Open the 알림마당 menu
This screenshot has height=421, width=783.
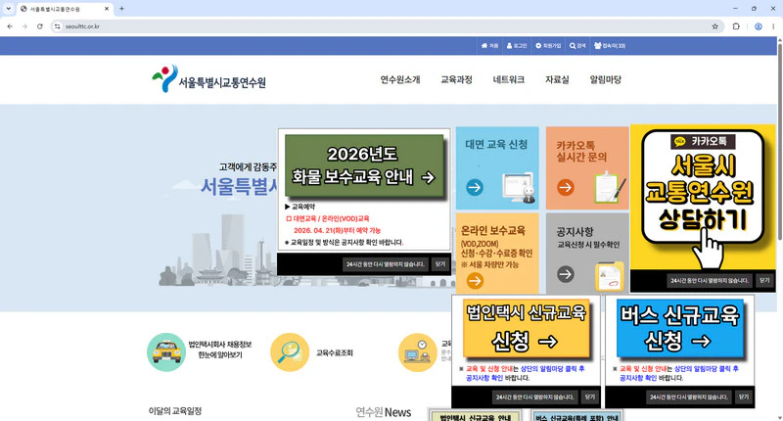coord(605,79)
